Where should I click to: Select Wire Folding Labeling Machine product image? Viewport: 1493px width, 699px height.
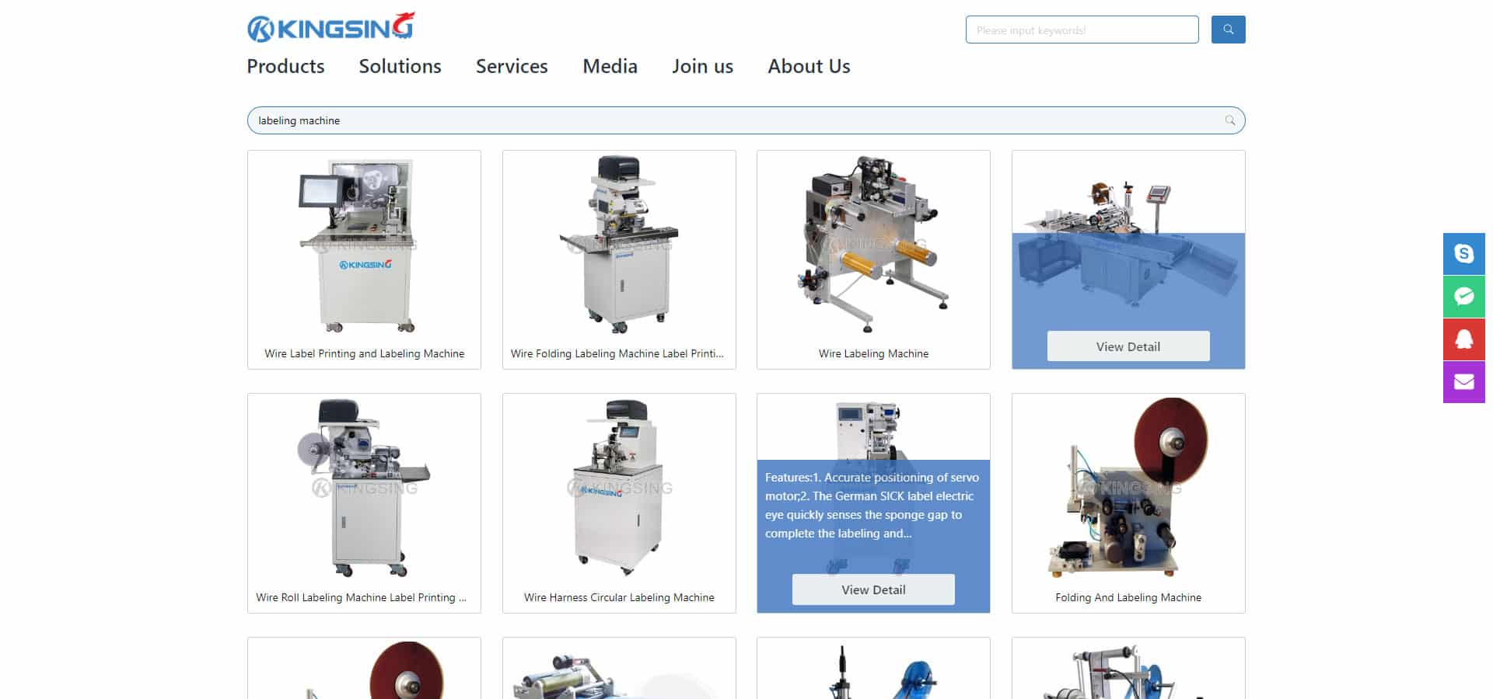coord(619,245)
